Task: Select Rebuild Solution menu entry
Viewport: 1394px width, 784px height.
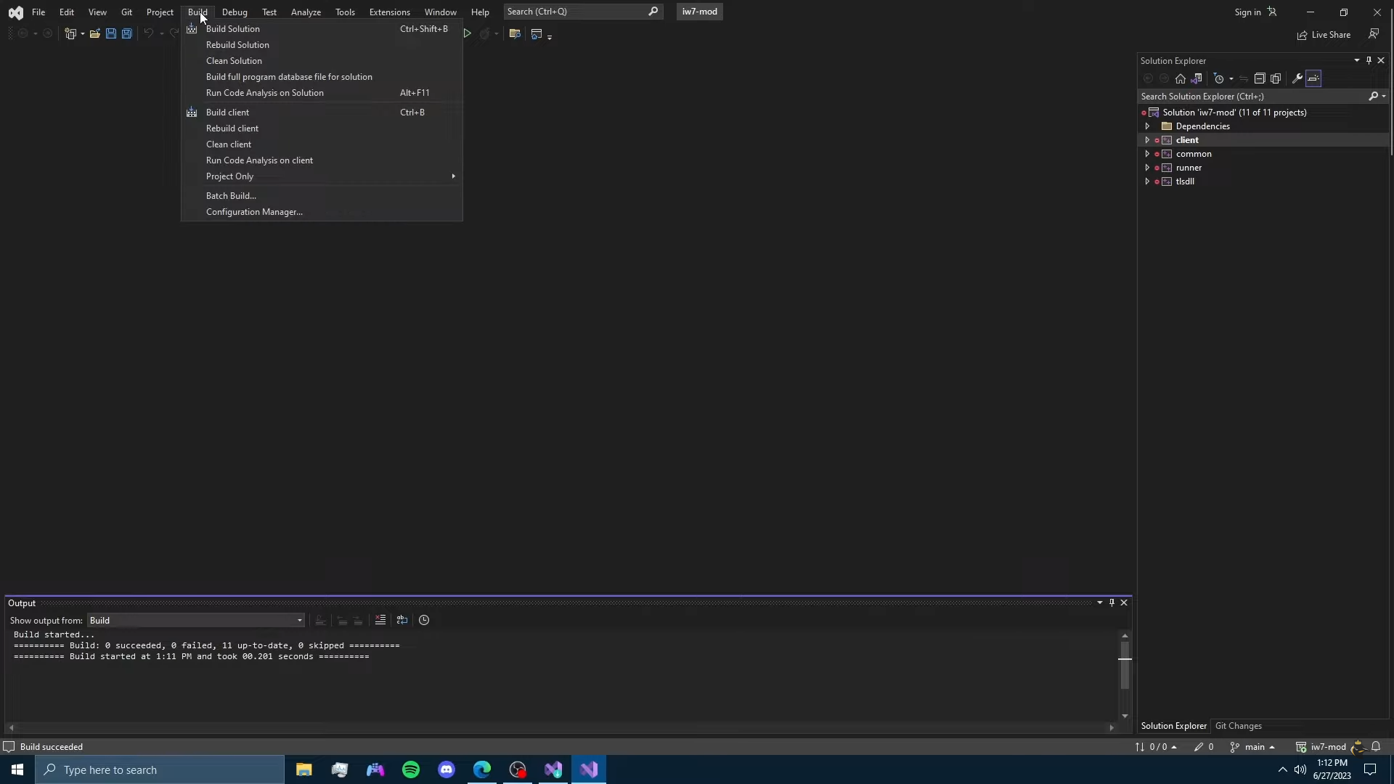Action: click(x=237, y=45)
